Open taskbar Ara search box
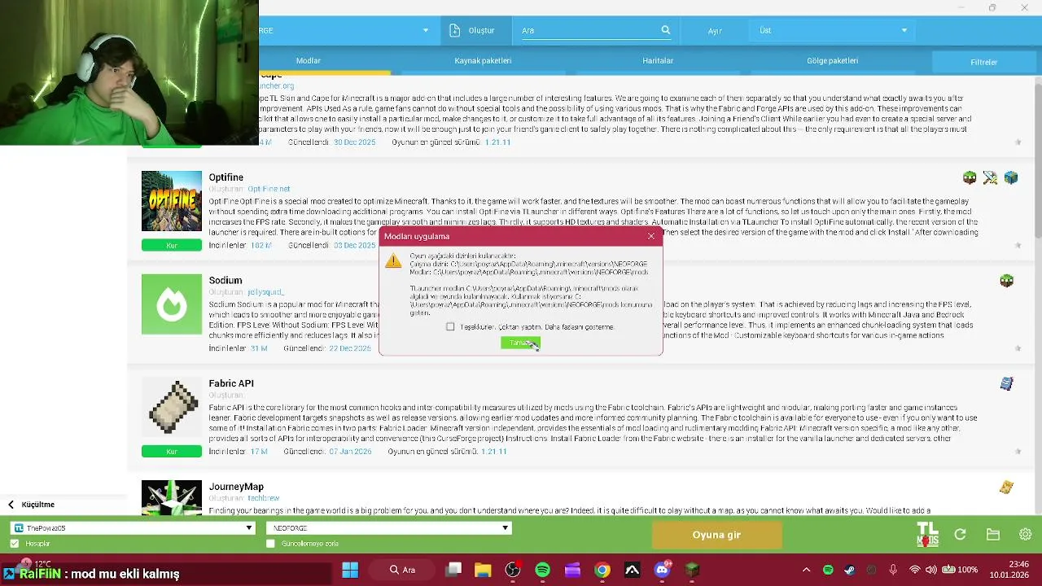This screenshot has height=586, width=1042. tap(402, 570)
